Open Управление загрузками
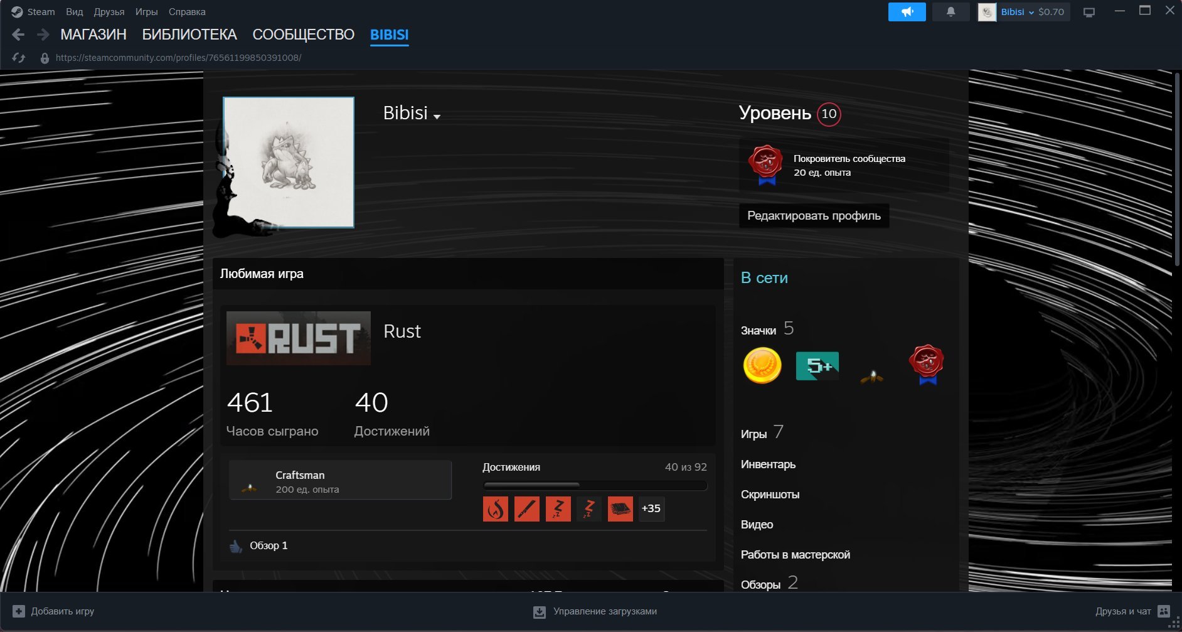This screenshot has height=632, width=1182. (x=605, y=611)
